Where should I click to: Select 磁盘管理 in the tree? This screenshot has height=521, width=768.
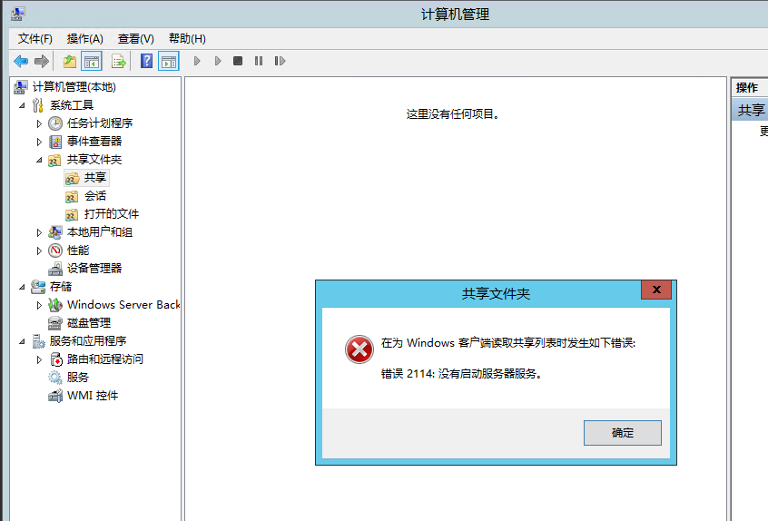click(88, 323)
